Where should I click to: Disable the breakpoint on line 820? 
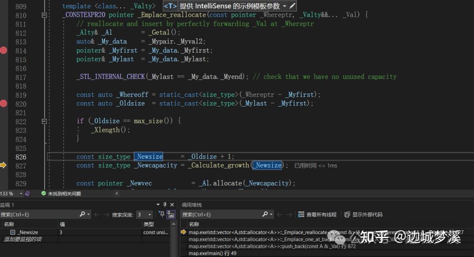4,104
